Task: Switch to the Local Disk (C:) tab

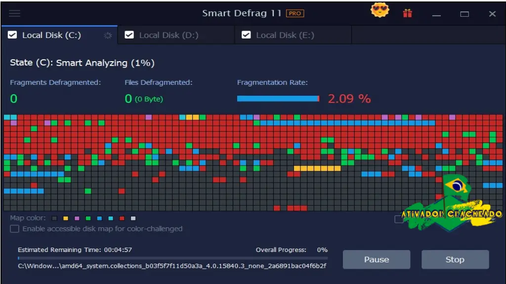Action: pyautogui.click(x=59, y=35)
